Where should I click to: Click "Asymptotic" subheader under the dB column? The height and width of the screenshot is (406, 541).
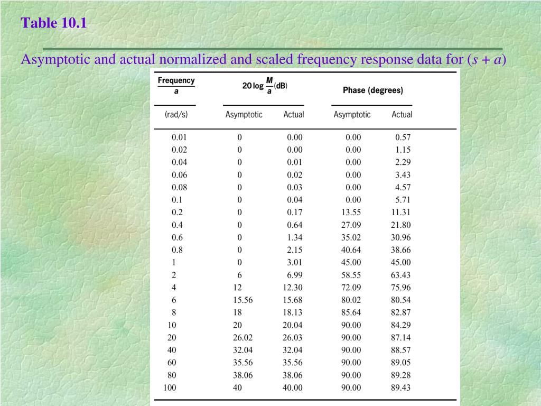pyautogui.click(x=244, y=115)
